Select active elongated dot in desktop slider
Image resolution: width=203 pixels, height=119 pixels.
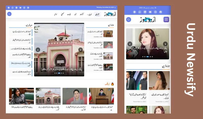[59, 73]
